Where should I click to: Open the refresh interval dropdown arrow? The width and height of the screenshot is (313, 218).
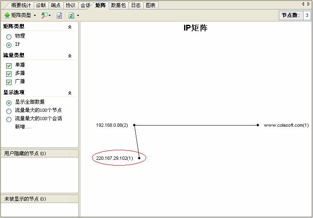(78, 15)
